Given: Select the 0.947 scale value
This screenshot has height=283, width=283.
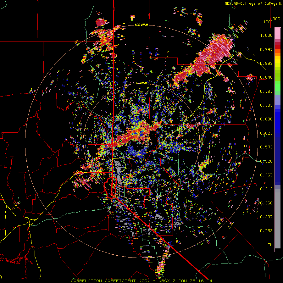Looking at the screenshot, I should (x=266, y=49).
